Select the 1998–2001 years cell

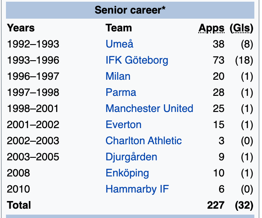tap(33, 109)
